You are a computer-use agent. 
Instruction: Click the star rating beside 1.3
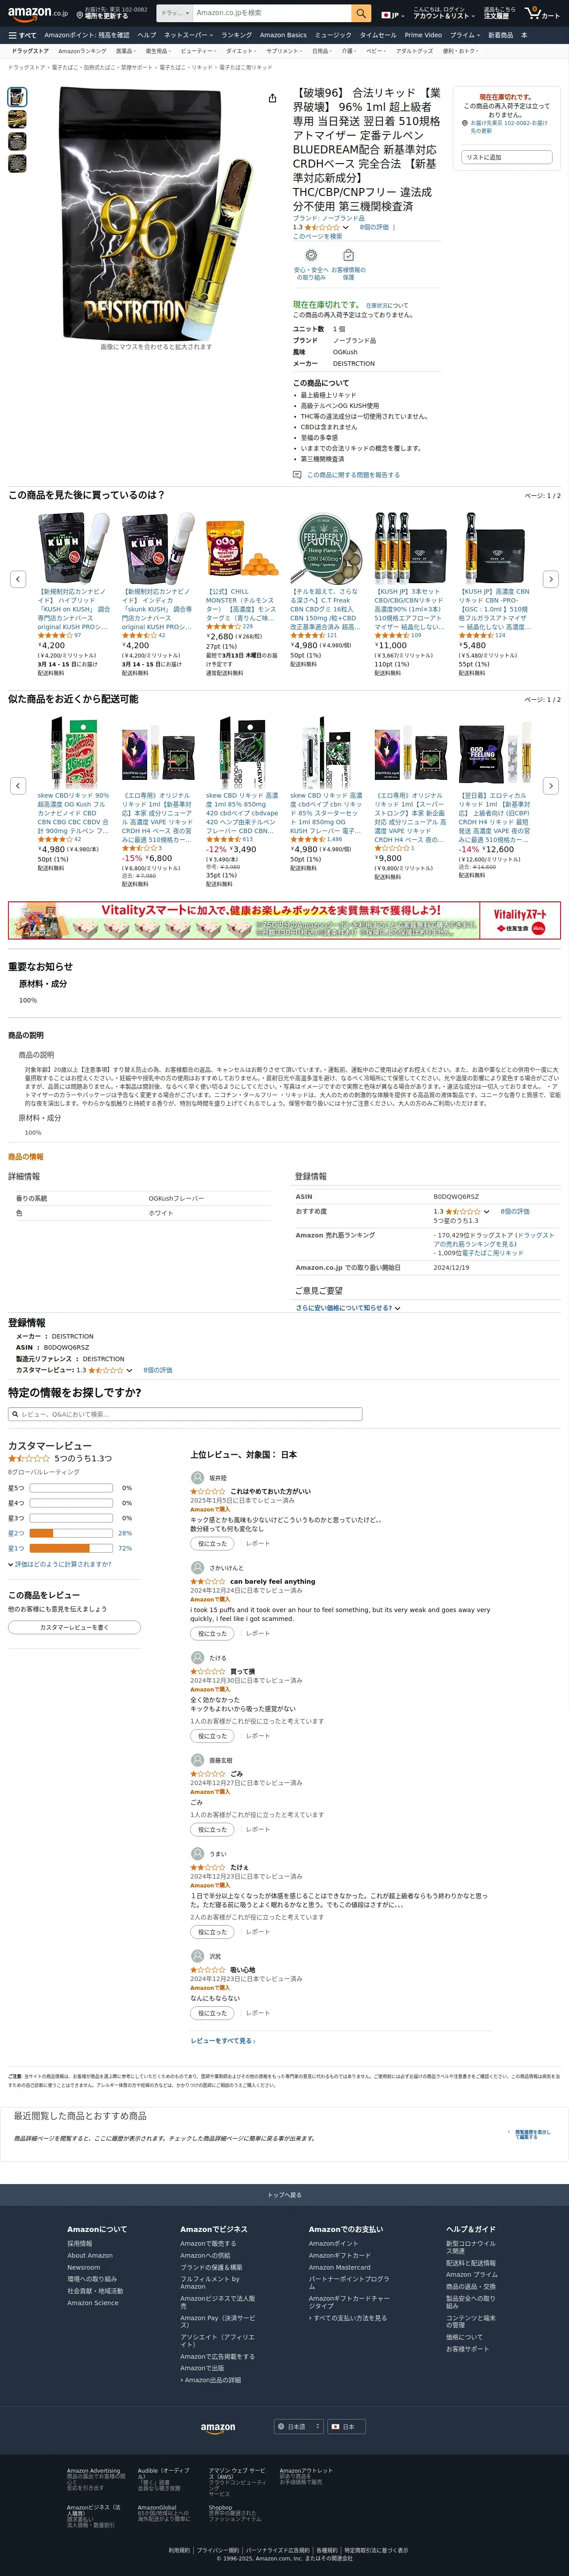(x=322, y=228)
